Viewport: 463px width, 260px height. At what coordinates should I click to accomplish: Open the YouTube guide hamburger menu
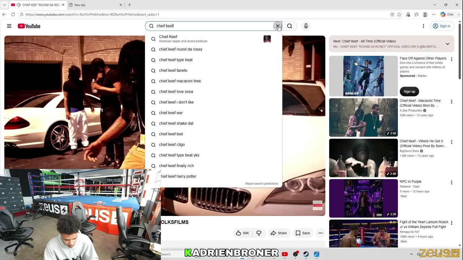tap(9, 26)
